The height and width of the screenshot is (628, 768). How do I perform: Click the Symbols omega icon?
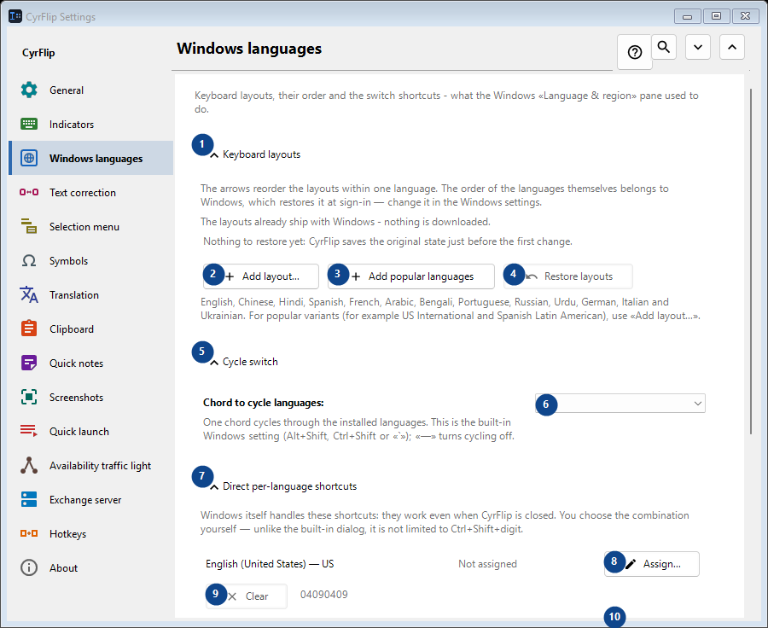29,260
